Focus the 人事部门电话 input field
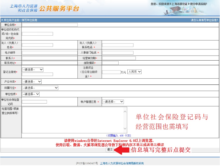220x167 pixels. pos(117,53)
